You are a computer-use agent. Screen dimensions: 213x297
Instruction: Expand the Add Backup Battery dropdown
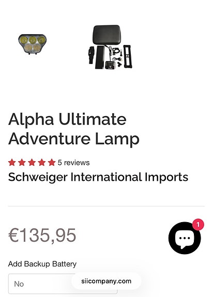63,284
